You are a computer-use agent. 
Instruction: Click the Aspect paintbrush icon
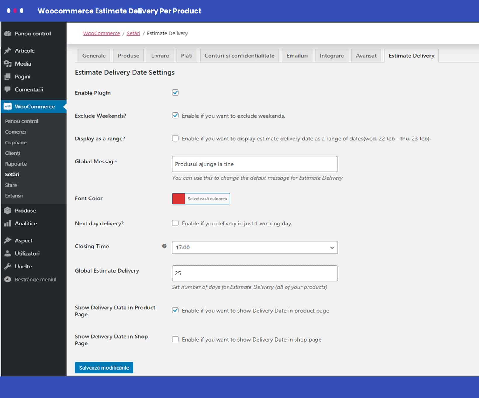coord(8,241)
